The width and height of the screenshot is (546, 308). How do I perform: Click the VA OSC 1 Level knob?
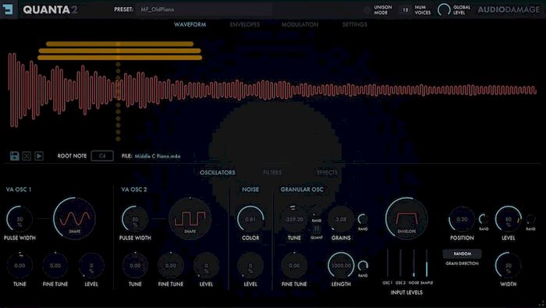91,265
